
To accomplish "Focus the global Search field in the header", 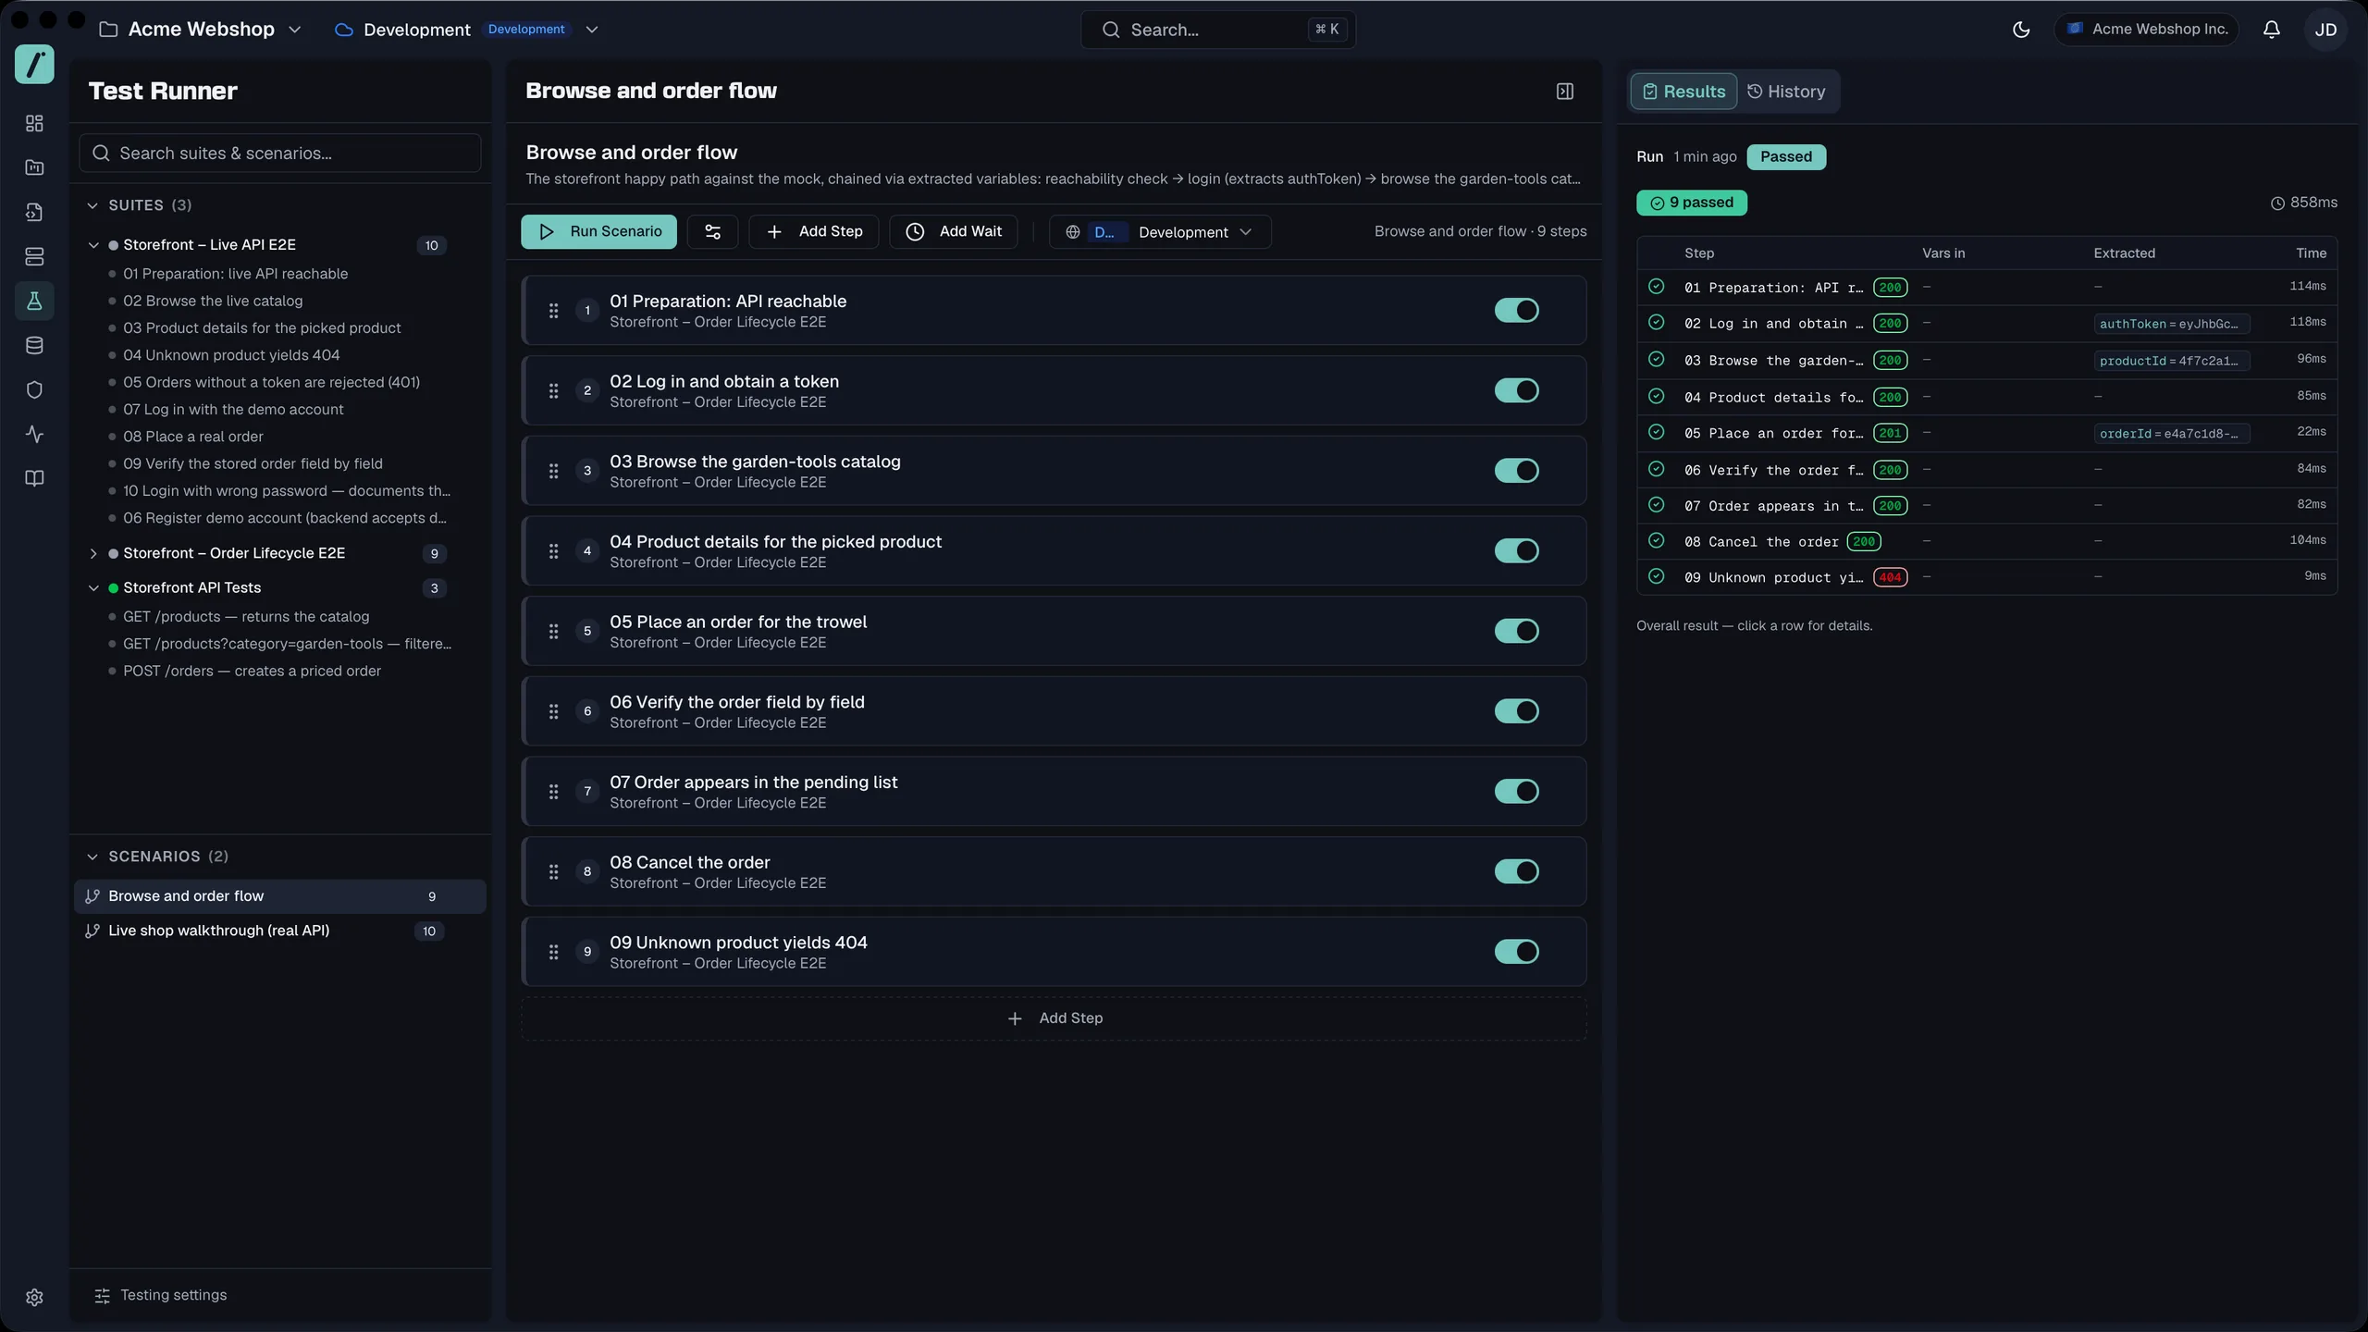I will [1218, 30].
